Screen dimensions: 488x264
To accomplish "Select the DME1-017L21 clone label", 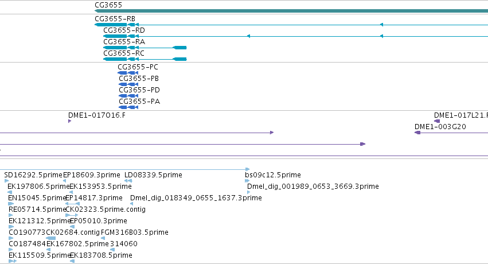I will 461,115.
